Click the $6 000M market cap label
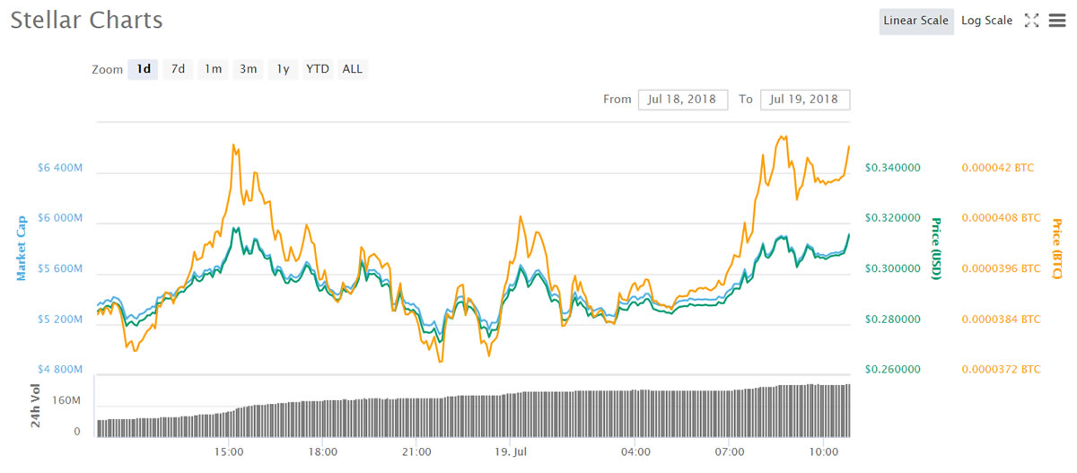This screenshot has height=473, width=1077. [x=60, y=218]
